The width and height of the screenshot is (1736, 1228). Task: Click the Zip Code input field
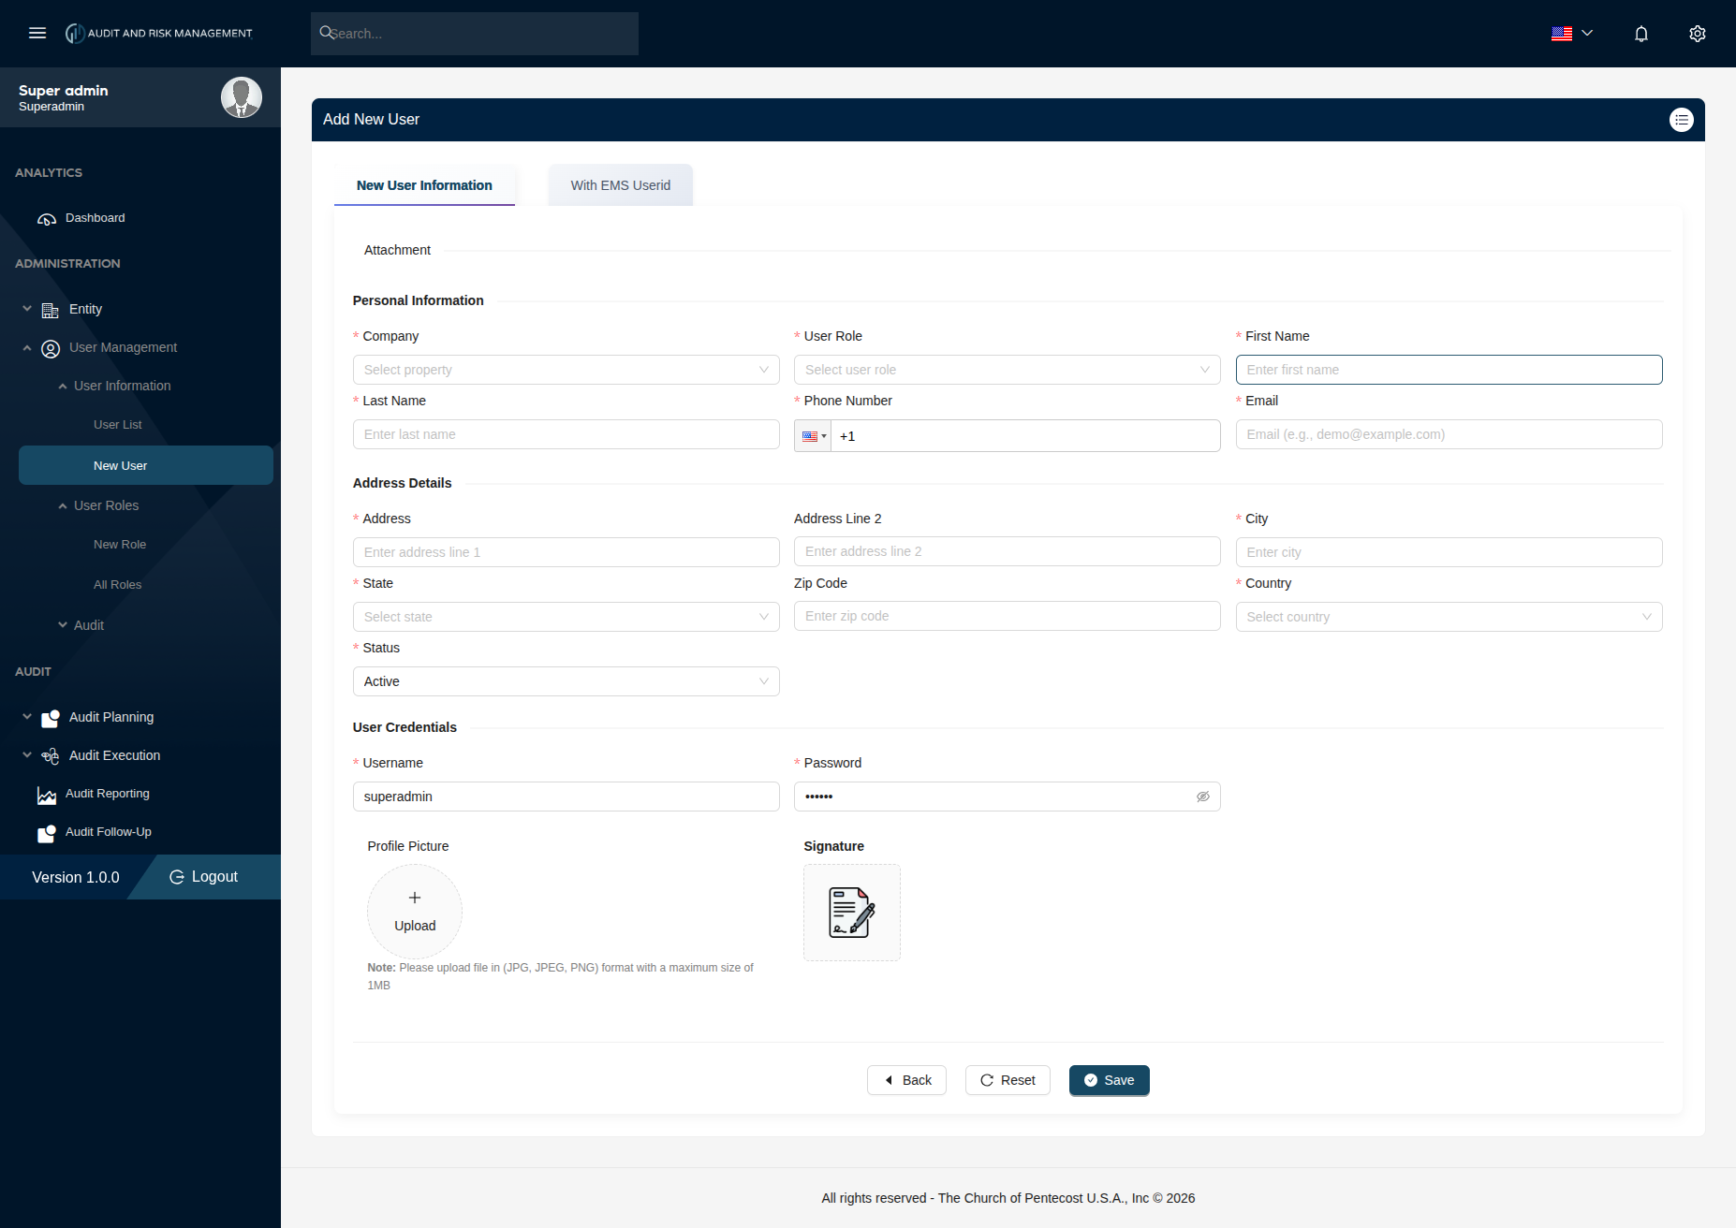[x=1008, y=616]
